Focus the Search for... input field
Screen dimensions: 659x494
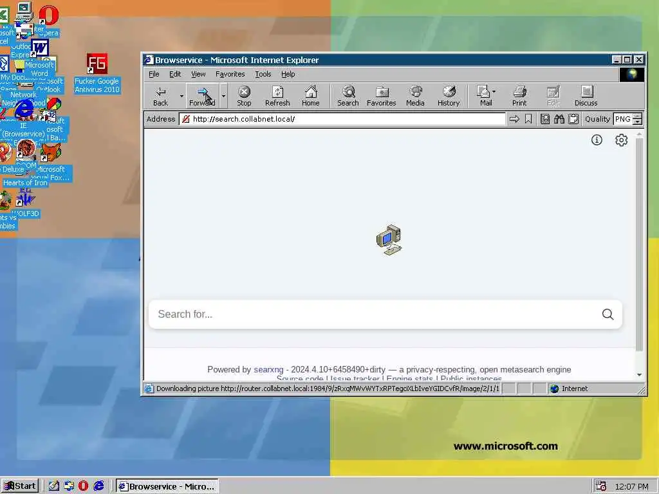[376, 314]
